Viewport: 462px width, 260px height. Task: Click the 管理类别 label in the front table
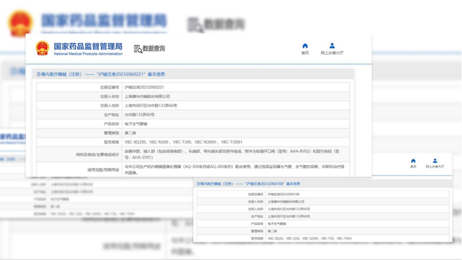point(111,133)
